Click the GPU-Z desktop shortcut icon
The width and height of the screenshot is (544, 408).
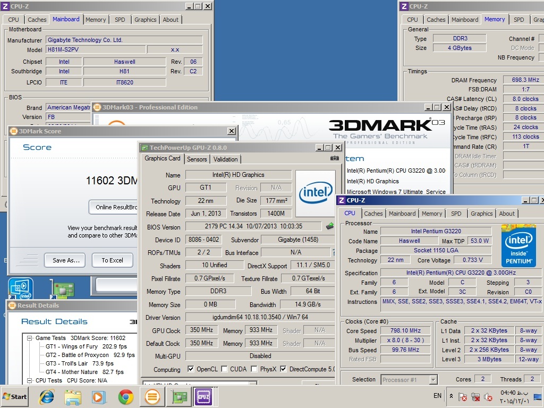(62, 288)
